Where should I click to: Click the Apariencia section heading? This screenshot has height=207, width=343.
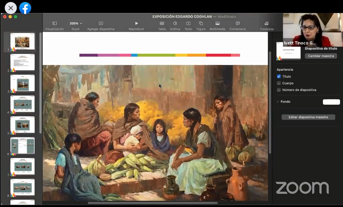(285, 70)
